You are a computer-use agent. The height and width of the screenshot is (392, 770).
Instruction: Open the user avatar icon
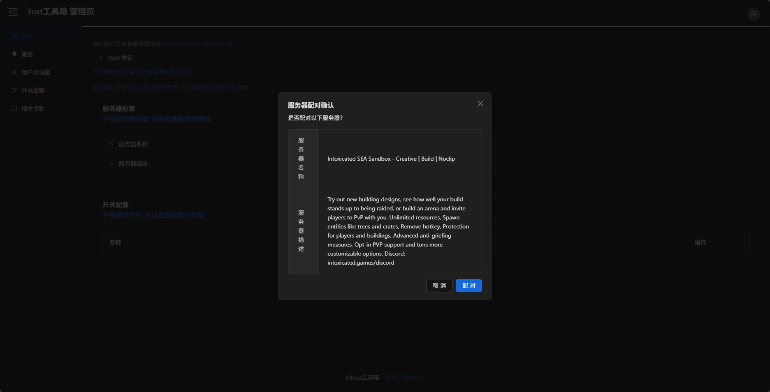(x=753, y=14)
